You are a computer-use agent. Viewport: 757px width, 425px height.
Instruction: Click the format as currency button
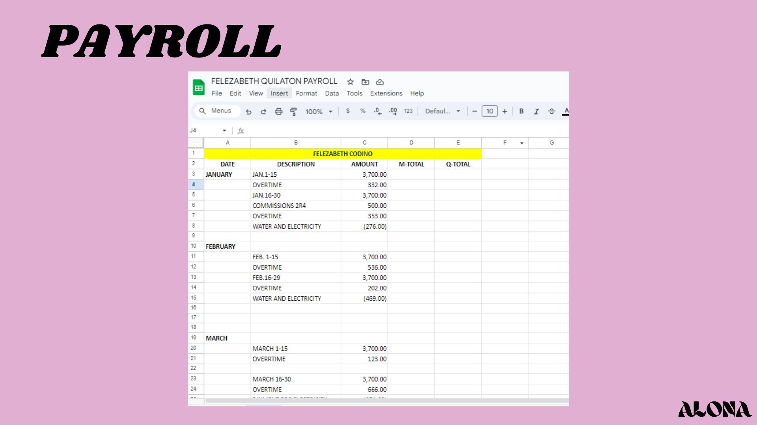click(348, 111)
